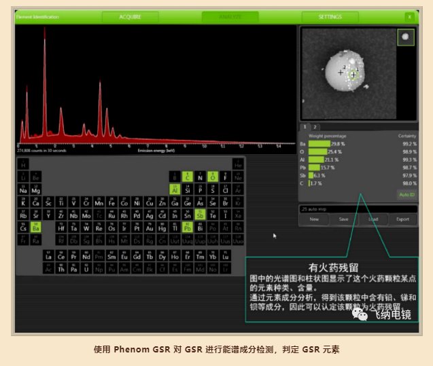Open the ANALYZE tab
The width and height of the screenshot is (433, 366).
230,16
